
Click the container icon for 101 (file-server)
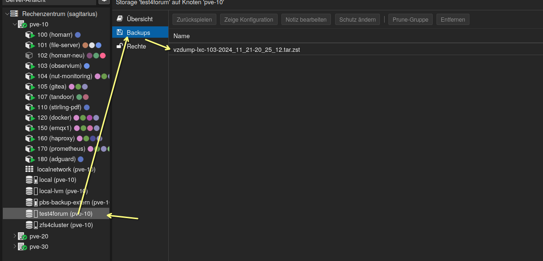tap(31, 45)
